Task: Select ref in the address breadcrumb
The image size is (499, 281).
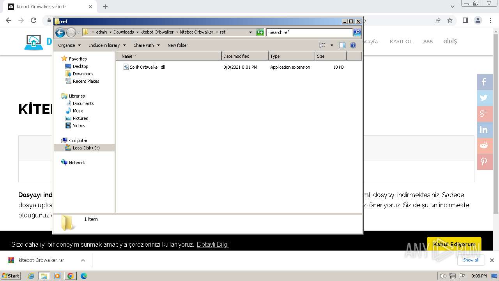Action: 223,32
